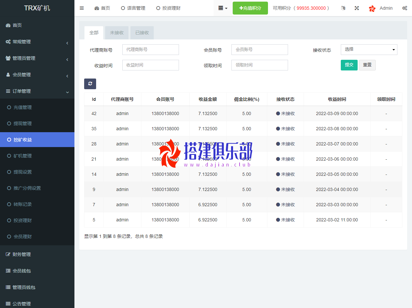Image resolution: width=412 pixels, height=308 pixels.
Task: Expand the 管理员管理 sidebar menu
Action: [37, 58]
